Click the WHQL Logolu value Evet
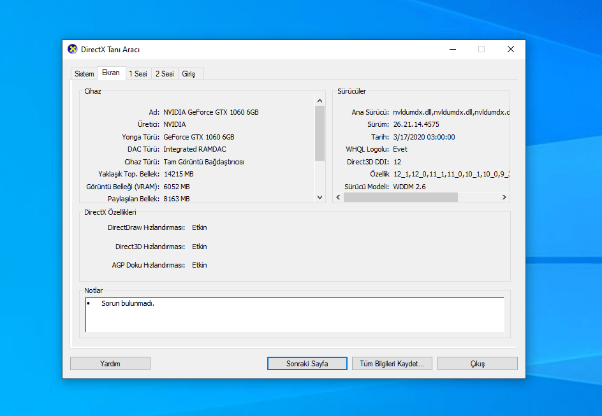Viewport: 602px width, 416px height. (x=400, y=149)
